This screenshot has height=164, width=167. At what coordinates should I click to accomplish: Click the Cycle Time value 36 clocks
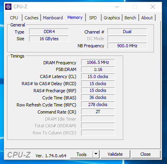point(98,98)
